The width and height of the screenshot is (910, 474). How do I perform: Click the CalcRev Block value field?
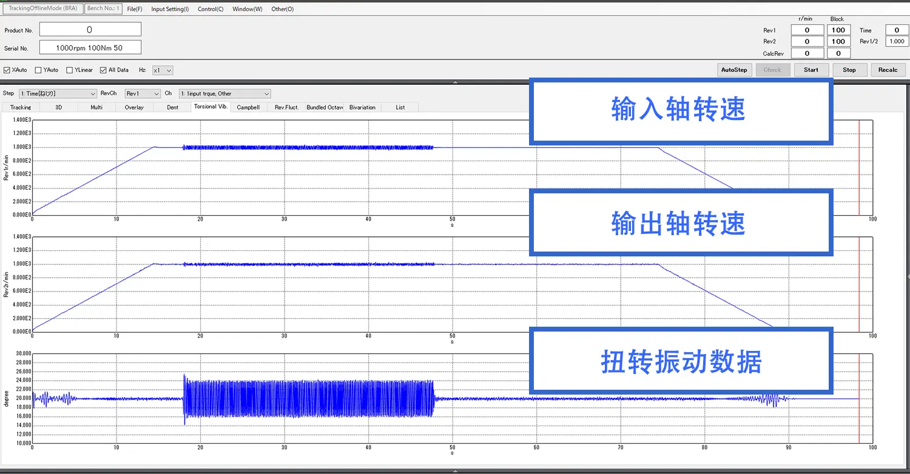tap(838, 53)
